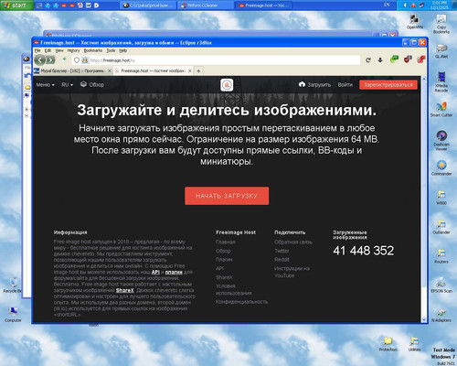Click the Войти link
Screen dimensions: 457x366
345,85
